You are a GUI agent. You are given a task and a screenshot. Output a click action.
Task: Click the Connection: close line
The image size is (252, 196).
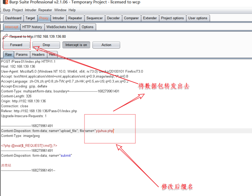pos(15,106)
